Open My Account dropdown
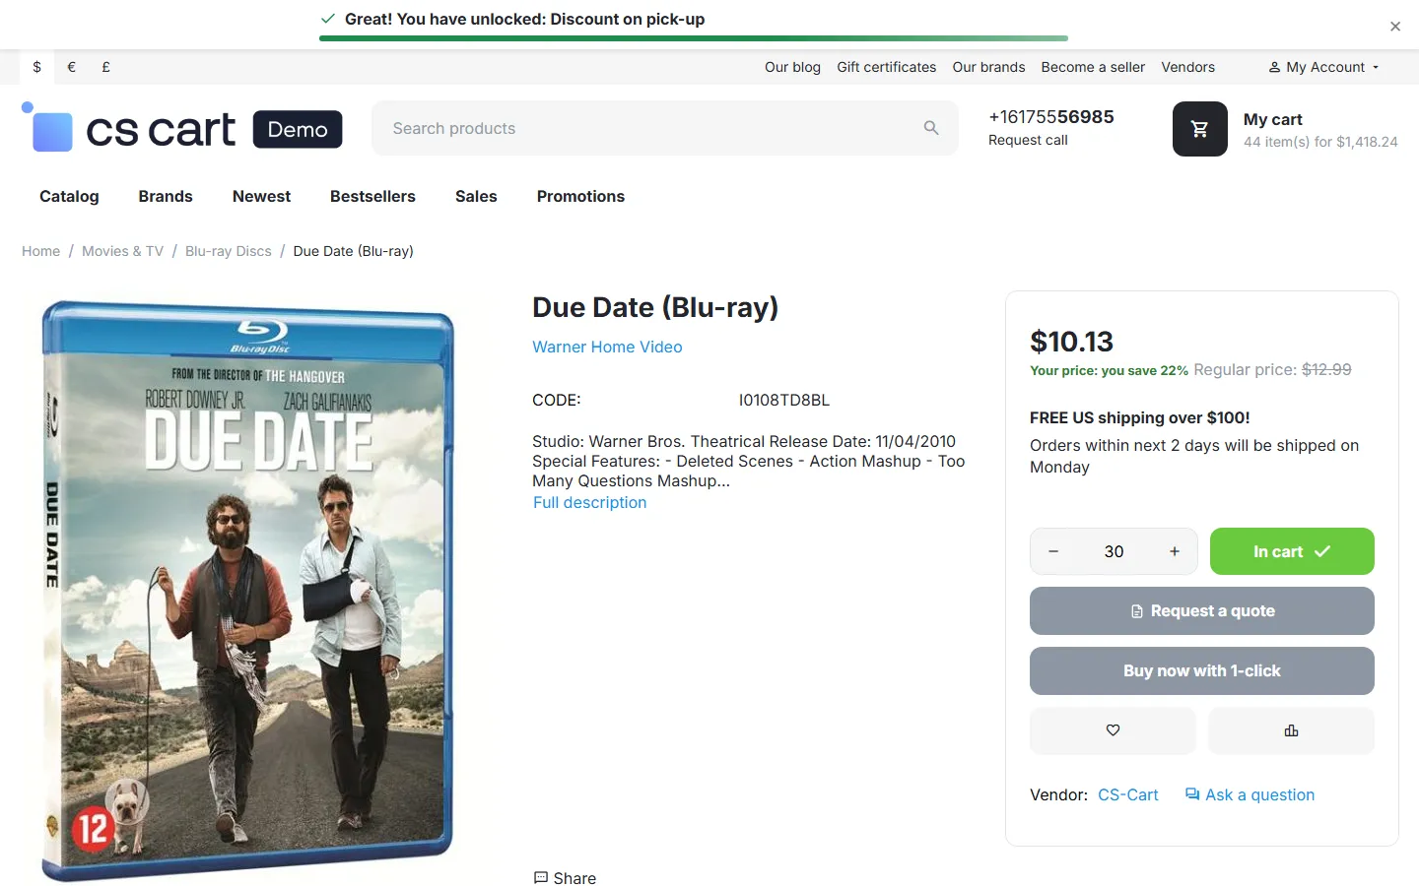 tap(1323, 67)
